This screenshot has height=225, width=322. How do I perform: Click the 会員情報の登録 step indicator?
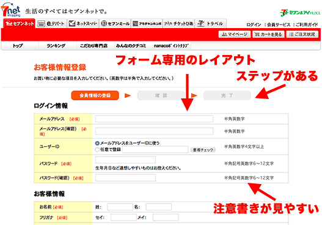[x=95, y=95]
